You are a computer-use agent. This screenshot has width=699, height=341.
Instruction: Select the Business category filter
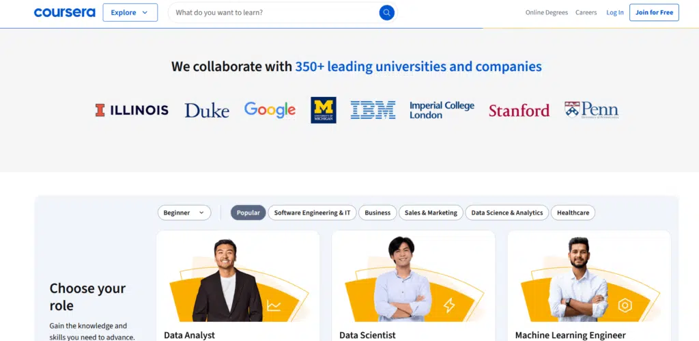pyautogui.click(x=377, y=213)
